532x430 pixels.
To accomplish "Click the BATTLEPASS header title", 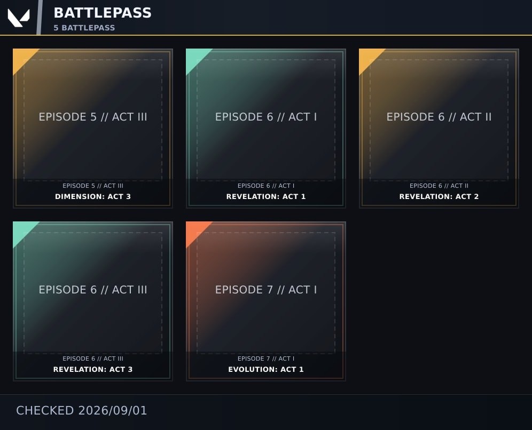I will [x=103, y=13].
